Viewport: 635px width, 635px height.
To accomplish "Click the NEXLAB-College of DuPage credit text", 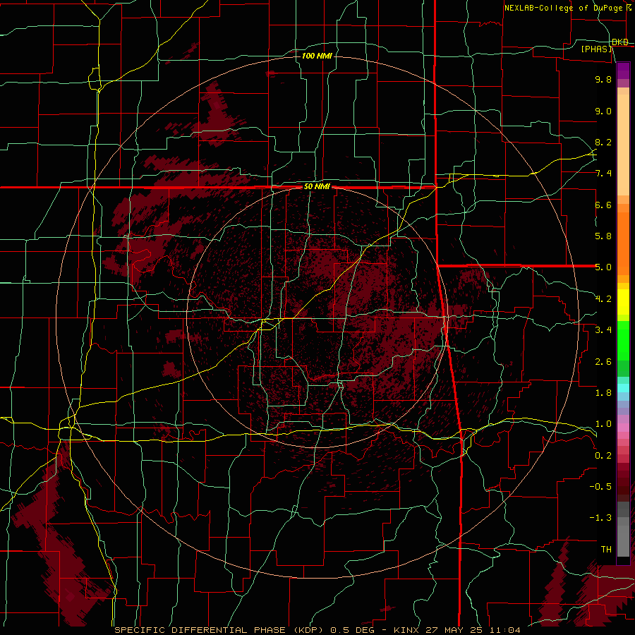I will pyautogui.click(x=563, y=8).
